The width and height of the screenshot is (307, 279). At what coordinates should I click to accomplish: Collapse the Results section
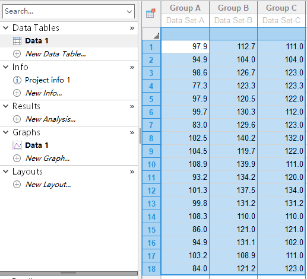tap(6, 106)
